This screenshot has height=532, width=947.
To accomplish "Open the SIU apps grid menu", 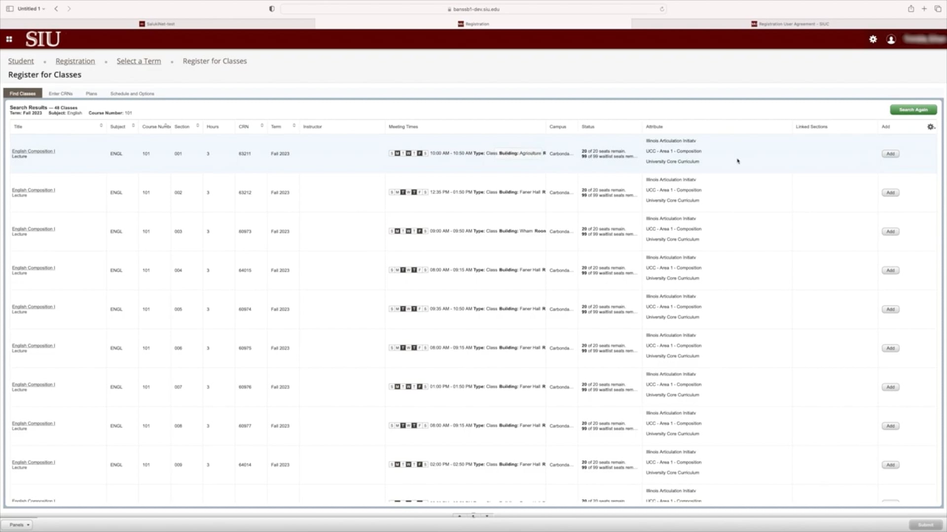I will tap(9, 39).
